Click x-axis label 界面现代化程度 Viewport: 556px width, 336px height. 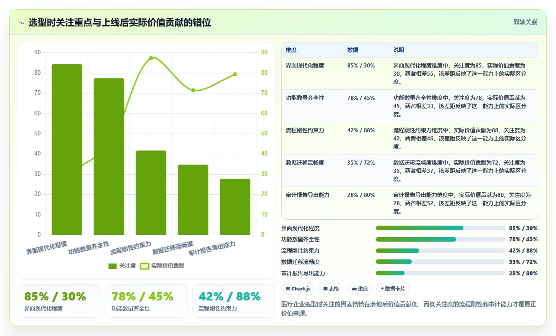tap(47, 248)
